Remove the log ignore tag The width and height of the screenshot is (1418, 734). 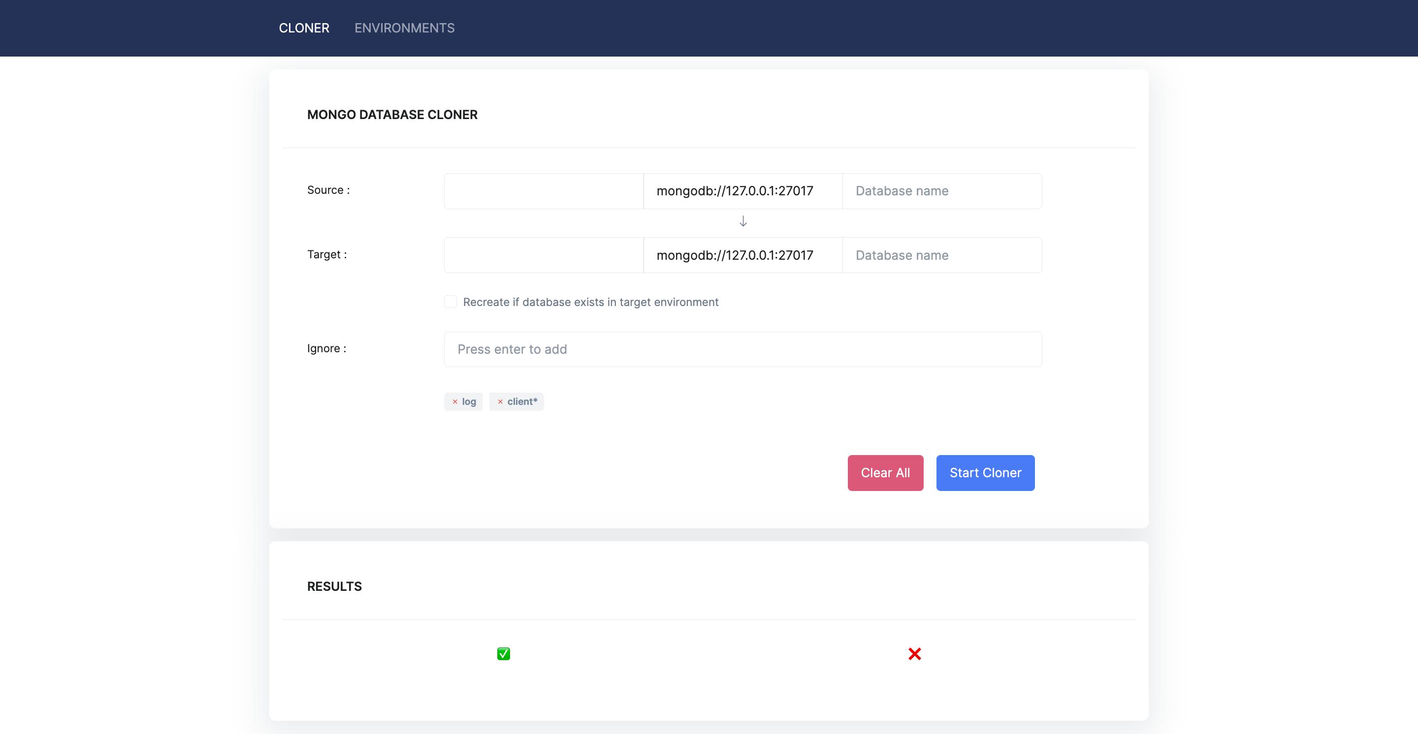coord(454,402)
